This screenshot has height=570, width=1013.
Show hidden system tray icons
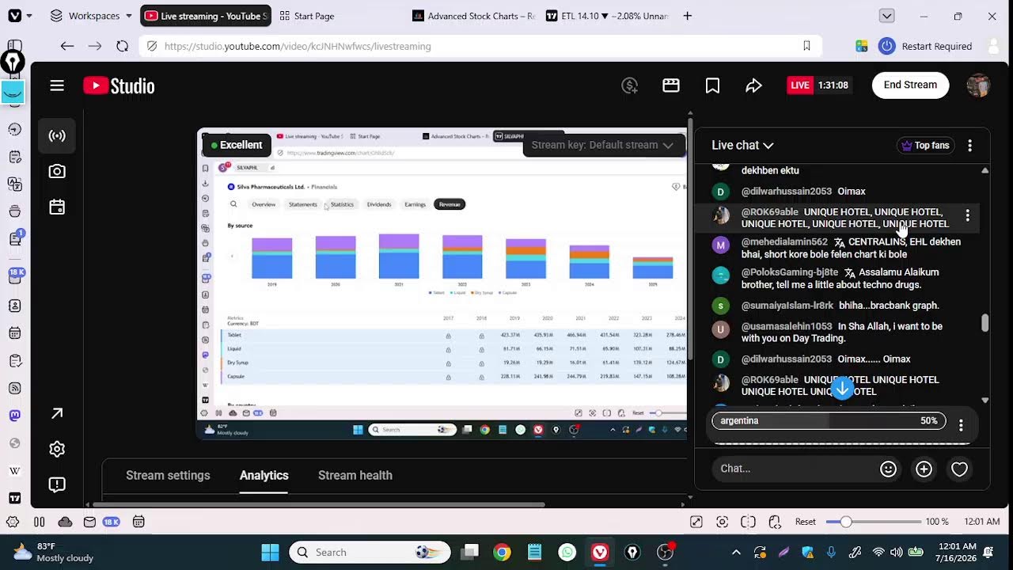[x=736, y=553]
